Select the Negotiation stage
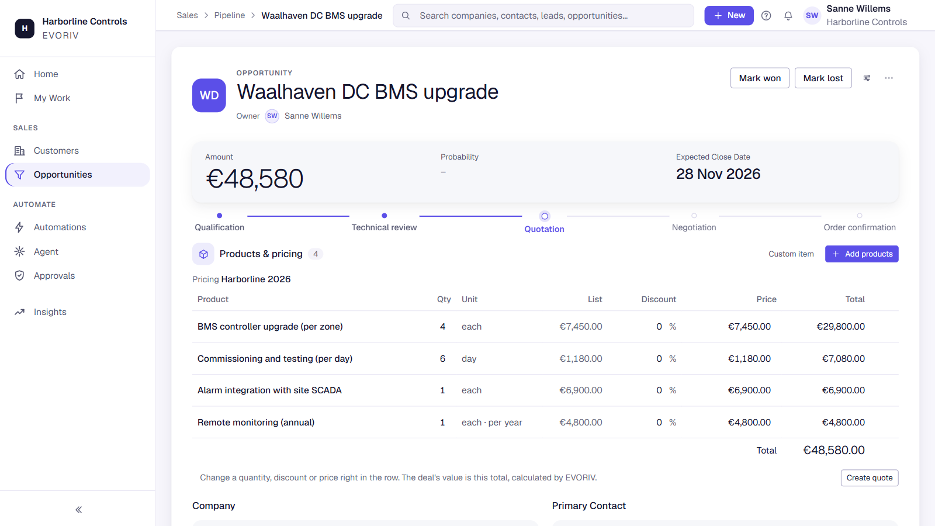This screenshot has height=526, width=935. [694, 223]
